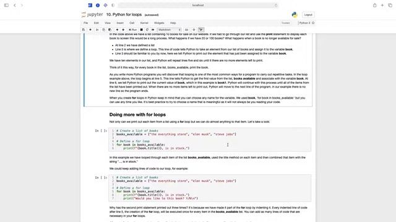
Task: Show the browser tab overview icon
Action: point(390,5)
